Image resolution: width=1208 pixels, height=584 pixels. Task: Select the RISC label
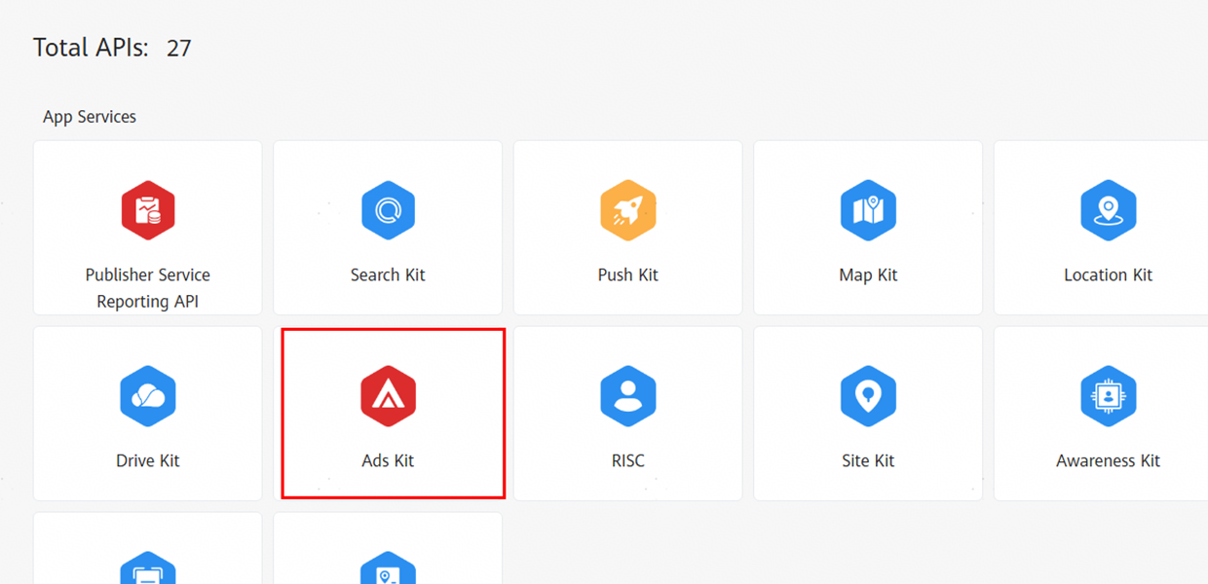628,461
